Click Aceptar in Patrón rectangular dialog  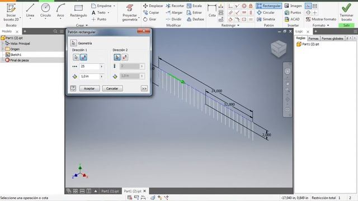[x=89, y=88]
